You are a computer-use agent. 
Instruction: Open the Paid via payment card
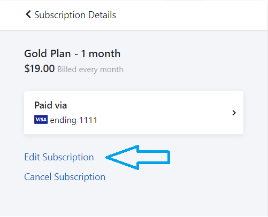[x=134, y=113]
